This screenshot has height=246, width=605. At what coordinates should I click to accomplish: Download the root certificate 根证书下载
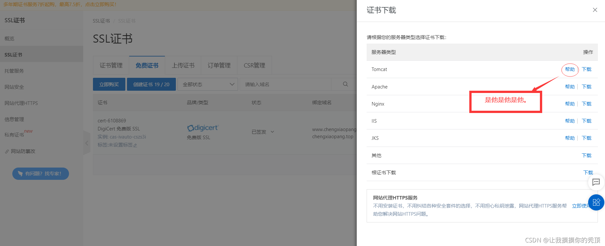pyautogui.click(x=588, y=173)
